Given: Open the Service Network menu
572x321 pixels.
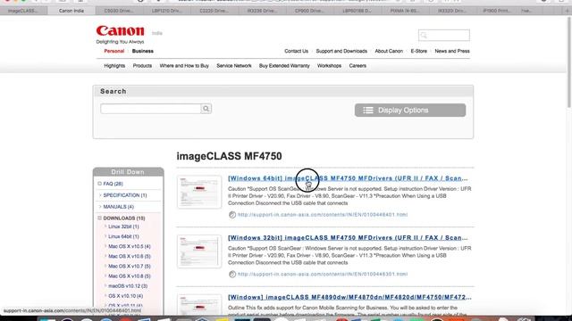Looking at the screenshot, I should pos(234,66).
